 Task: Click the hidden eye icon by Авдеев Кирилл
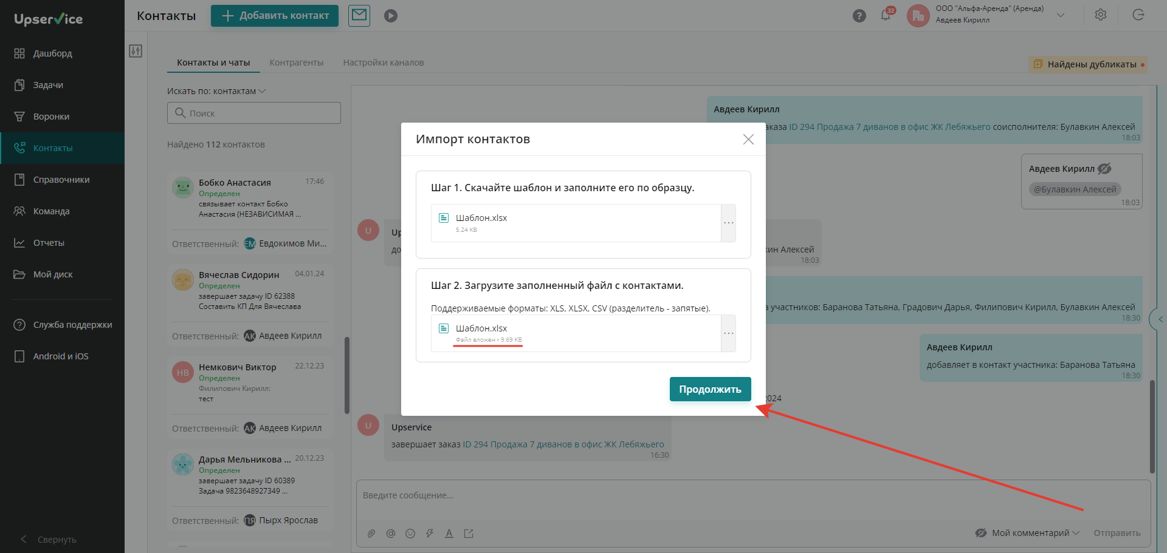[1104, 169]
